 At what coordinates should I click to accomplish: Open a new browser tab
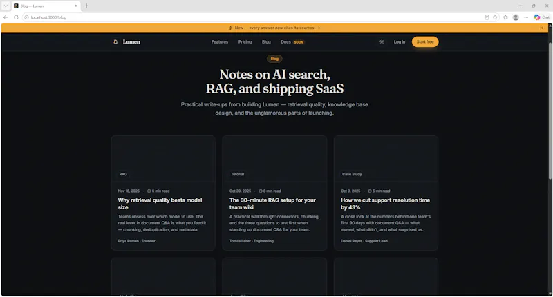pos(86,6)
